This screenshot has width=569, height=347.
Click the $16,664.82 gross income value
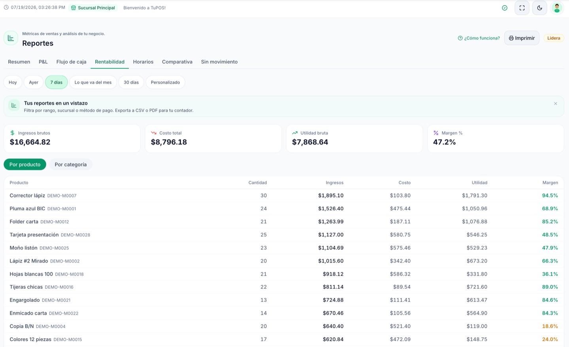click(30, 142)
